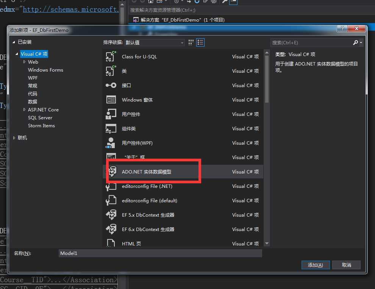Select the 代码 code category
Viewport: 375px width, 289px height.
click(33, 94)
